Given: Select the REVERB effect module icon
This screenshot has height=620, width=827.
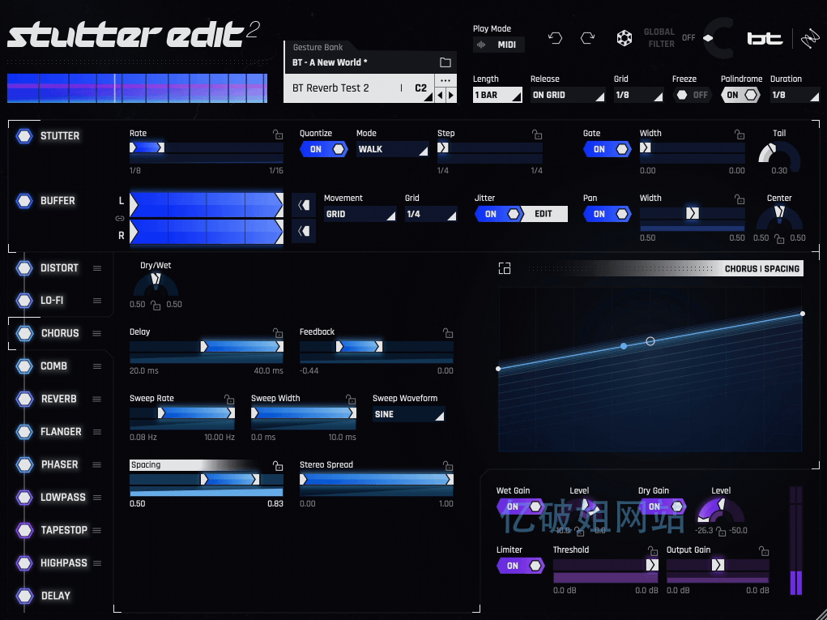Looking at the screenshot, I should pyautogui.click(x=23, y=399).
